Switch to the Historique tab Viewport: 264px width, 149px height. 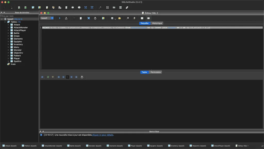coord(157,23)
